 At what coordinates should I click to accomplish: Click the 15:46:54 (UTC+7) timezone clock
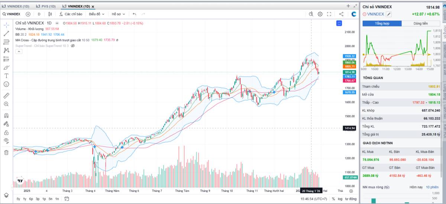pos(314,199)
